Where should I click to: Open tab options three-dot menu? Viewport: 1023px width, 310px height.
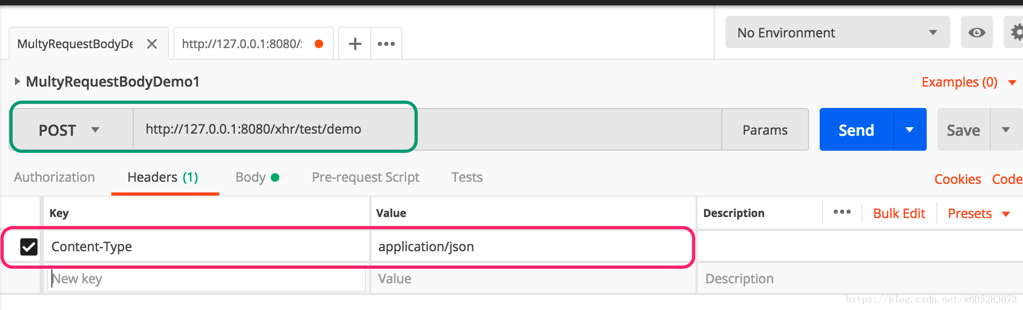[x=386, y=44]
